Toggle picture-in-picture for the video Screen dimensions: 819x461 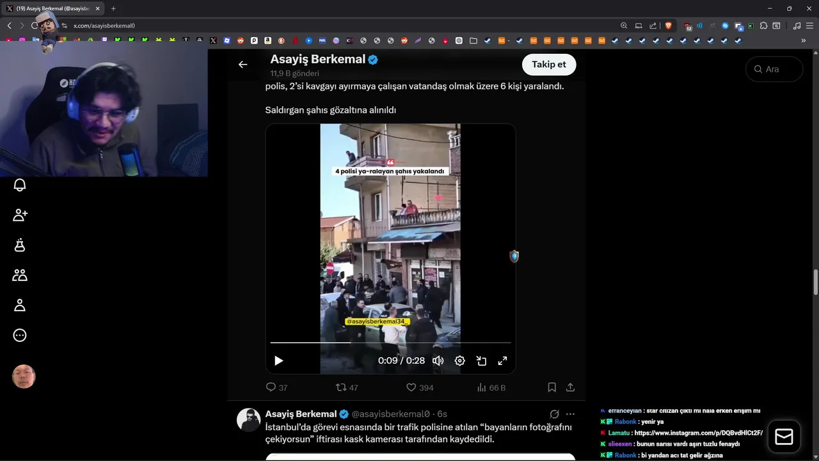481,360
